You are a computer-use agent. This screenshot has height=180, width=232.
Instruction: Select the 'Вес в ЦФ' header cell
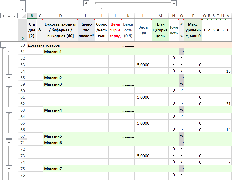(x=143, y=30)
